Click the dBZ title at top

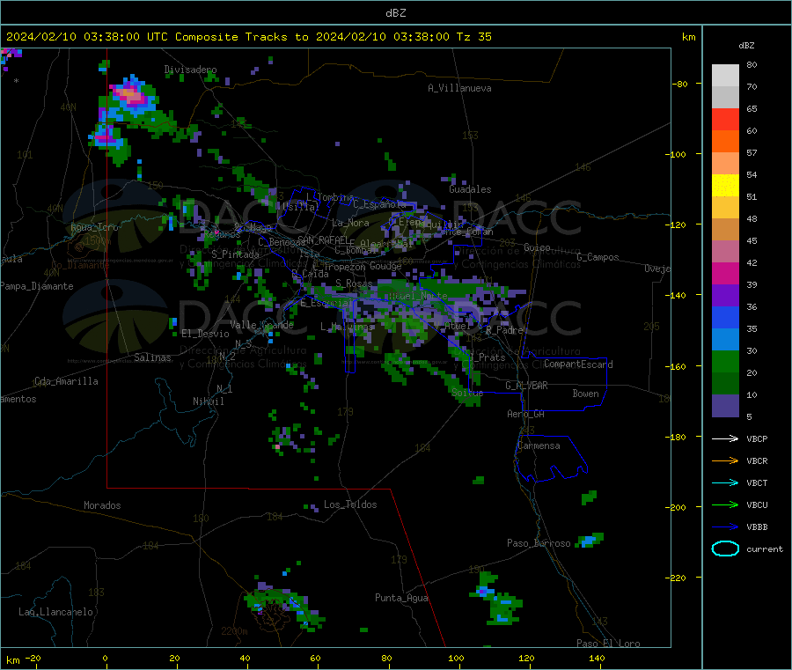(x=395, y=13)
